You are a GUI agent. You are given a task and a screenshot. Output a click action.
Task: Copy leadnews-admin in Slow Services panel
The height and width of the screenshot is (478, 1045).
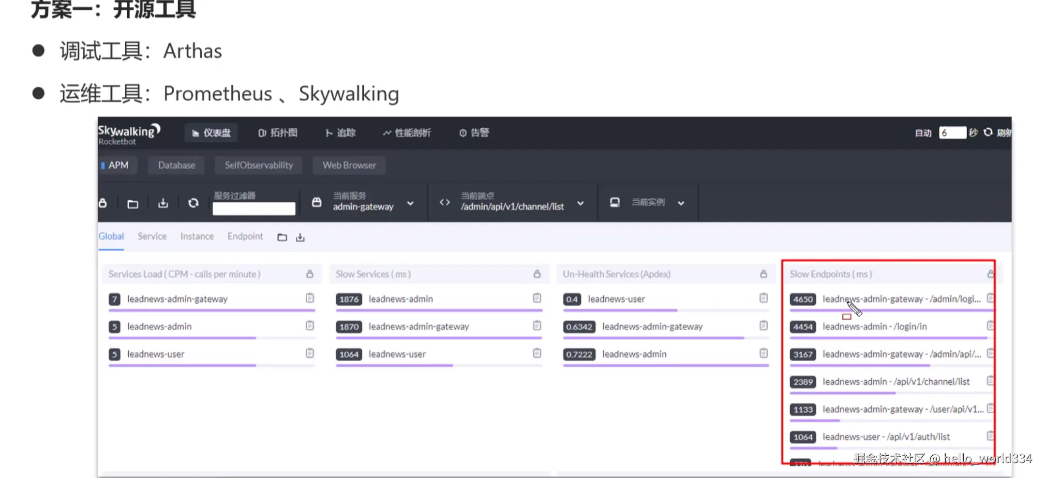pos(537,298)
